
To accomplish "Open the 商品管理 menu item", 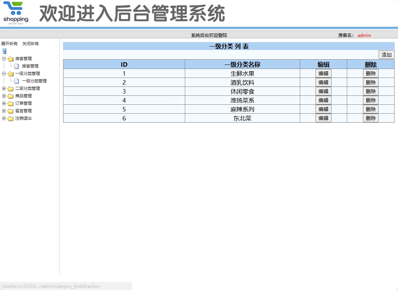I will (x=24, y=96).
